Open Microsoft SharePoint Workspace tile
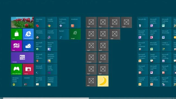This screenshot has width=176, height=99. 142,58
